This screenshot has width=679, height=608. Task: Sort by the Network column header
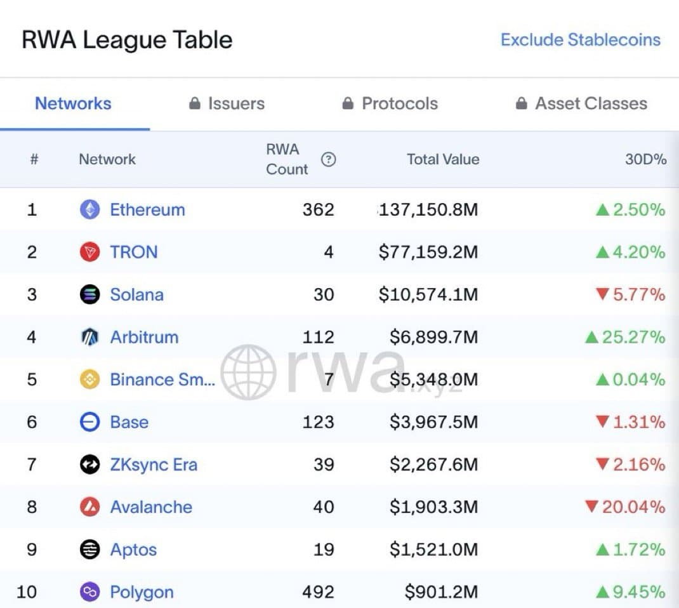coord(107,159)
